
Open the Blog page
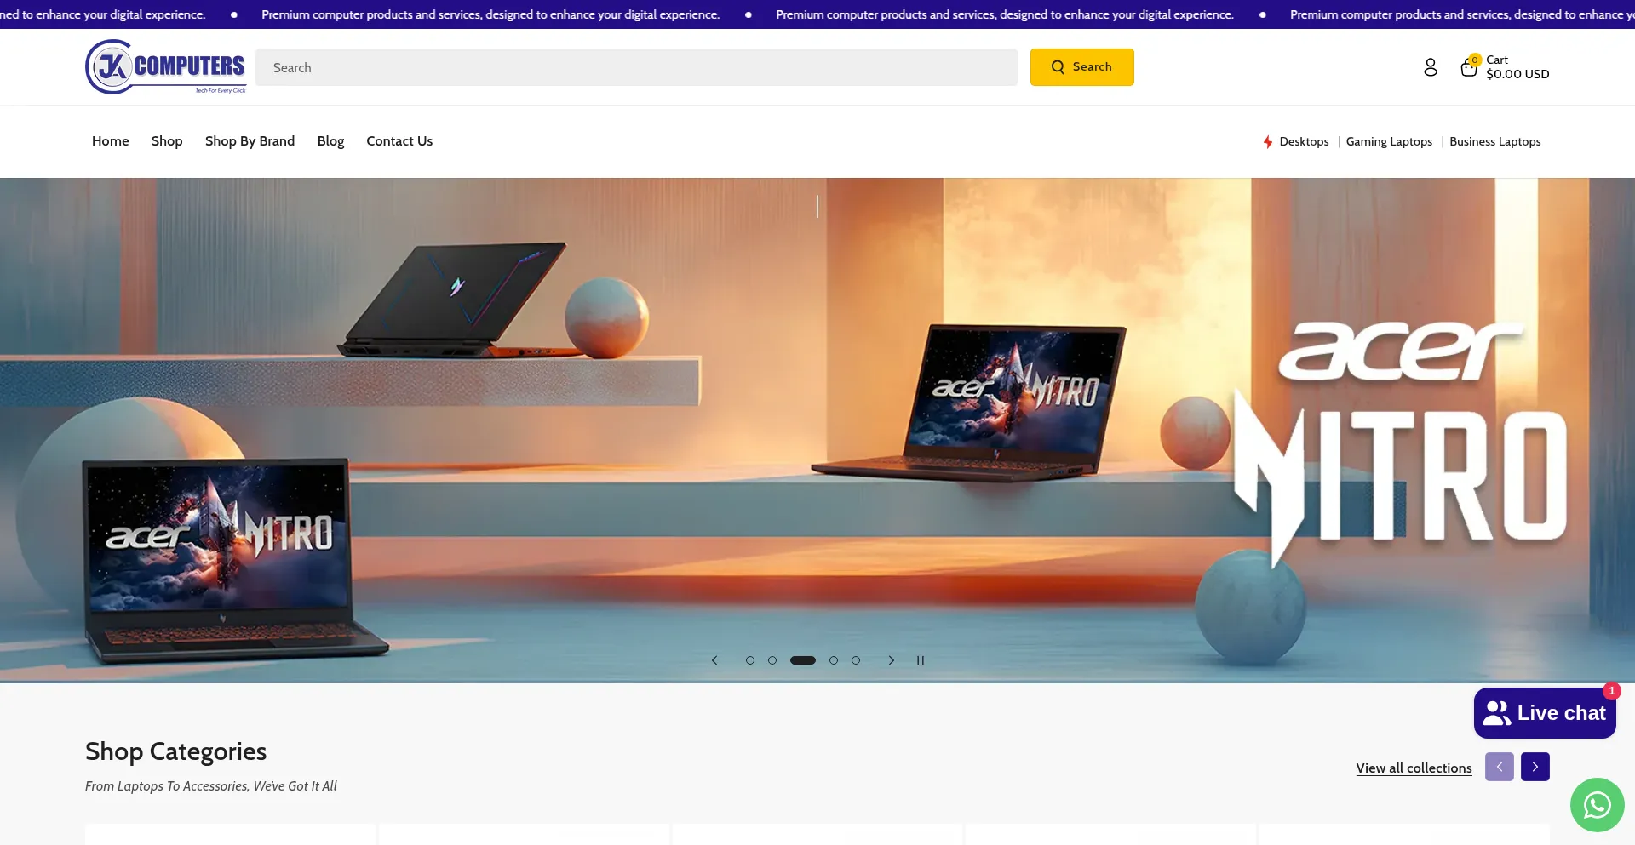pos(330,141)
